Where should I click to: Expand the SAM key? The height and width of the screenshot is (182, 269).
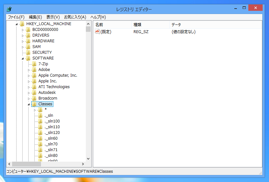click(x=23, y=47)
